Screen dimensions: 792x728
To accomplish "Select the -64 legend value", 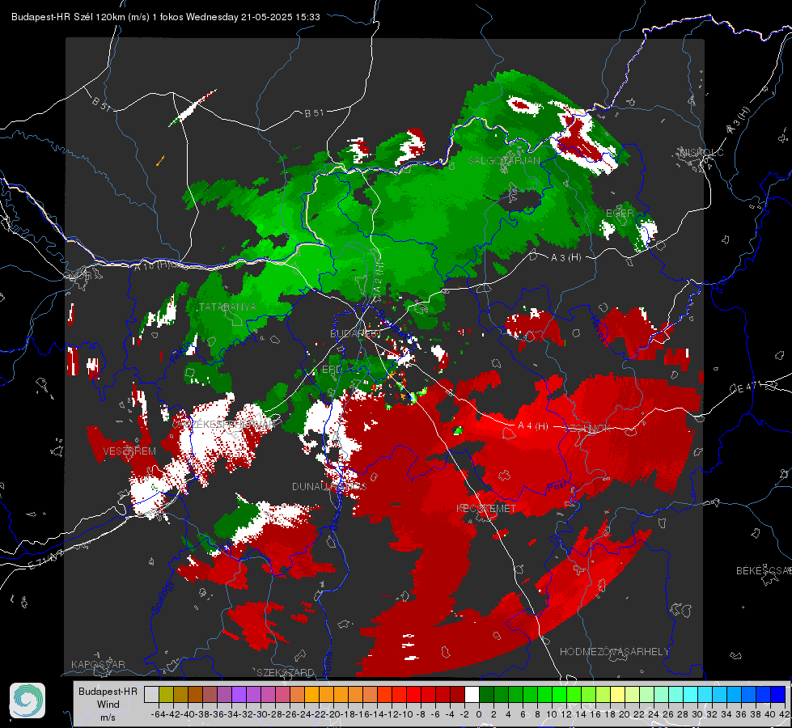I will point(158,714).
